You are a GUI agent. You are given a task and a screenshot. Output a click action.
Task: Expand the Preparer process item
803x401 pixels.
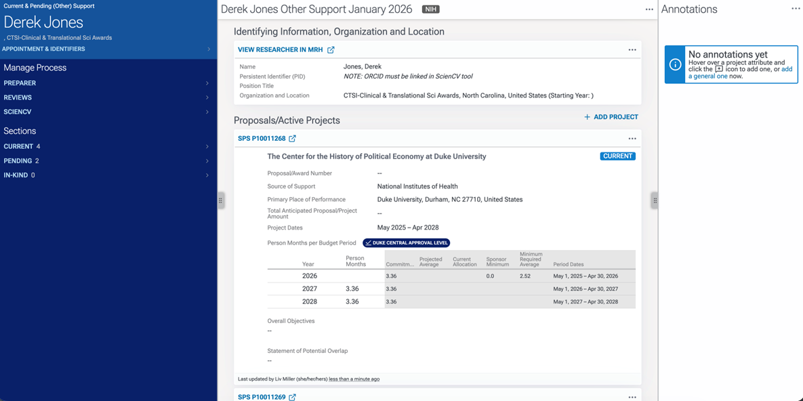(x=207, y=83)
